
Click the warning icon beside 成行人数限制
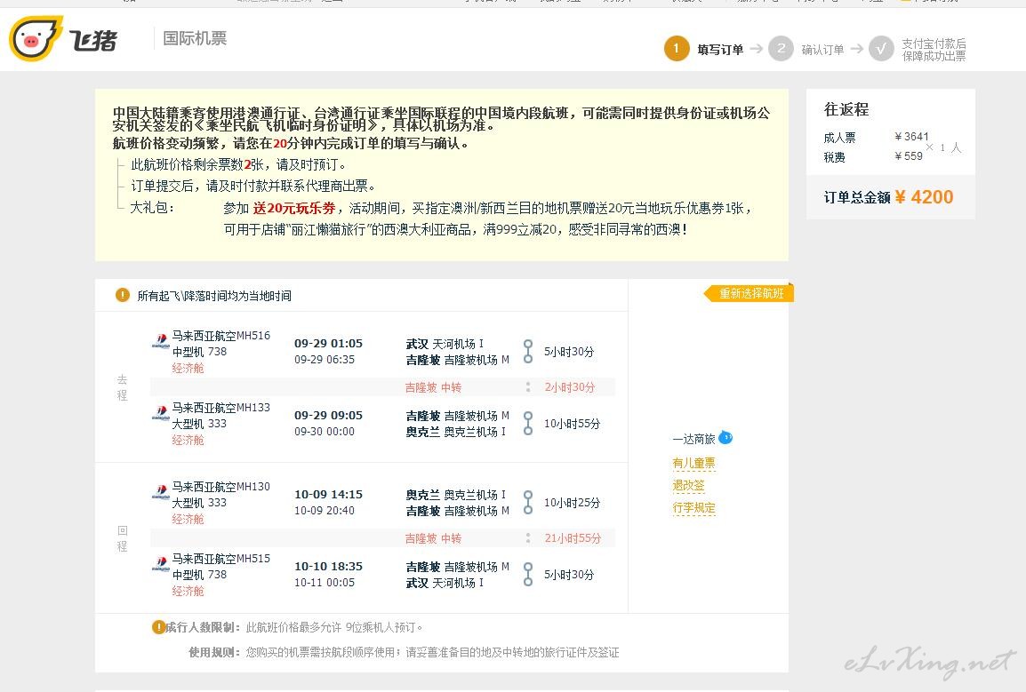(x=158, y=627)
